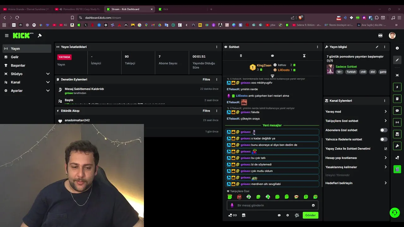The height and width of the screenshot is (227, 404).
Task: Open Yasaklanmış kelimeler settings
Action: (x=356, y=167)
